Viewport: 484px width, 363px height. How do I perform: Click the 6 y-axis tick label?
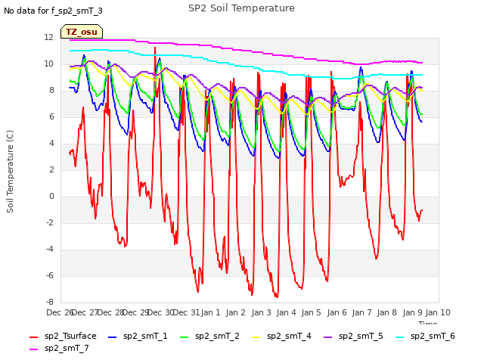click(51, 117)
